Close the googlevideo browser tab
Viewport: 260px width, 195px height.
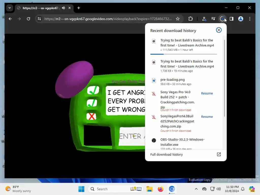pos(70,8)
